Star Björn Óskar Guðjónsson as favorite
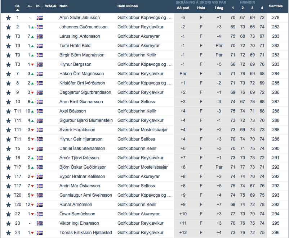Image resolution: width=289 pixels, height=238 pixels. [8, 168]
